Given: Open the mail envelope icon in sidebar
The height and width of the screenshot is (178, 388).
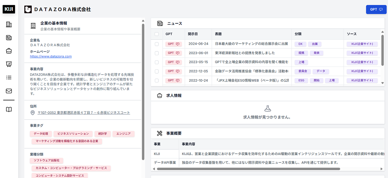Looking at the screenshot, I should tap(9, 91).
